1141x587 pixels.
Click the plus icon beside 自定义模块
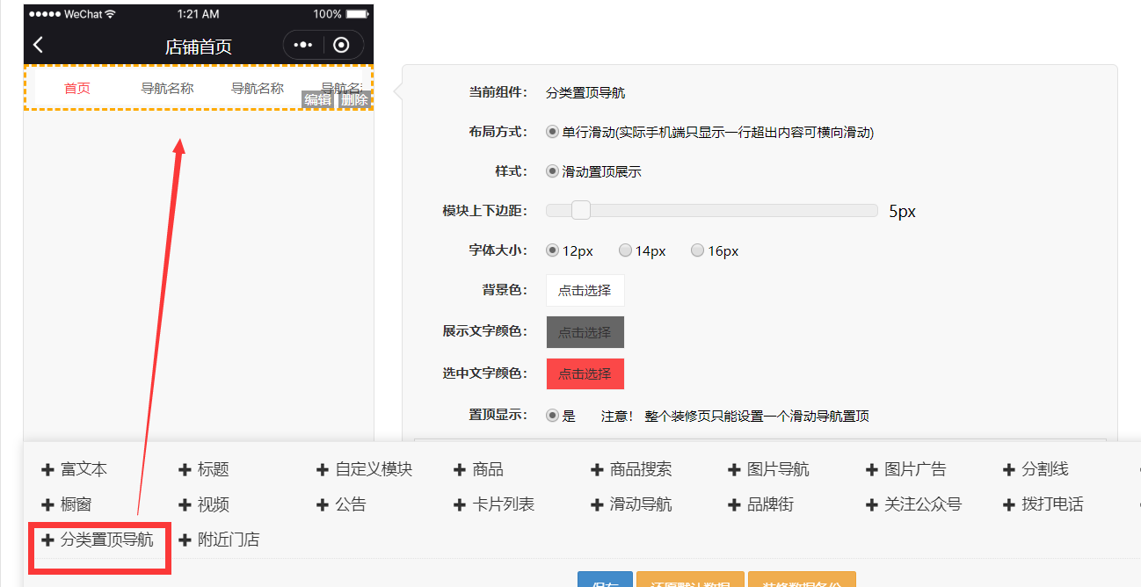323,470
